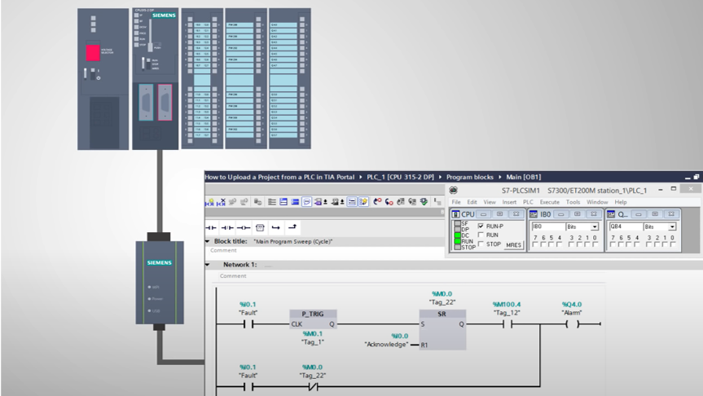Click the %M100.4 "Tag_12" contact
703x396 pixels.
(x=507, y=323)
